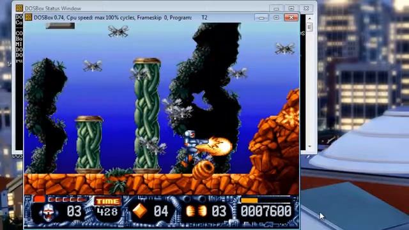Click the gray platform at the game's top-left
Image resolution: width=409 pixels, height=230 pixels.
(60, 26)
